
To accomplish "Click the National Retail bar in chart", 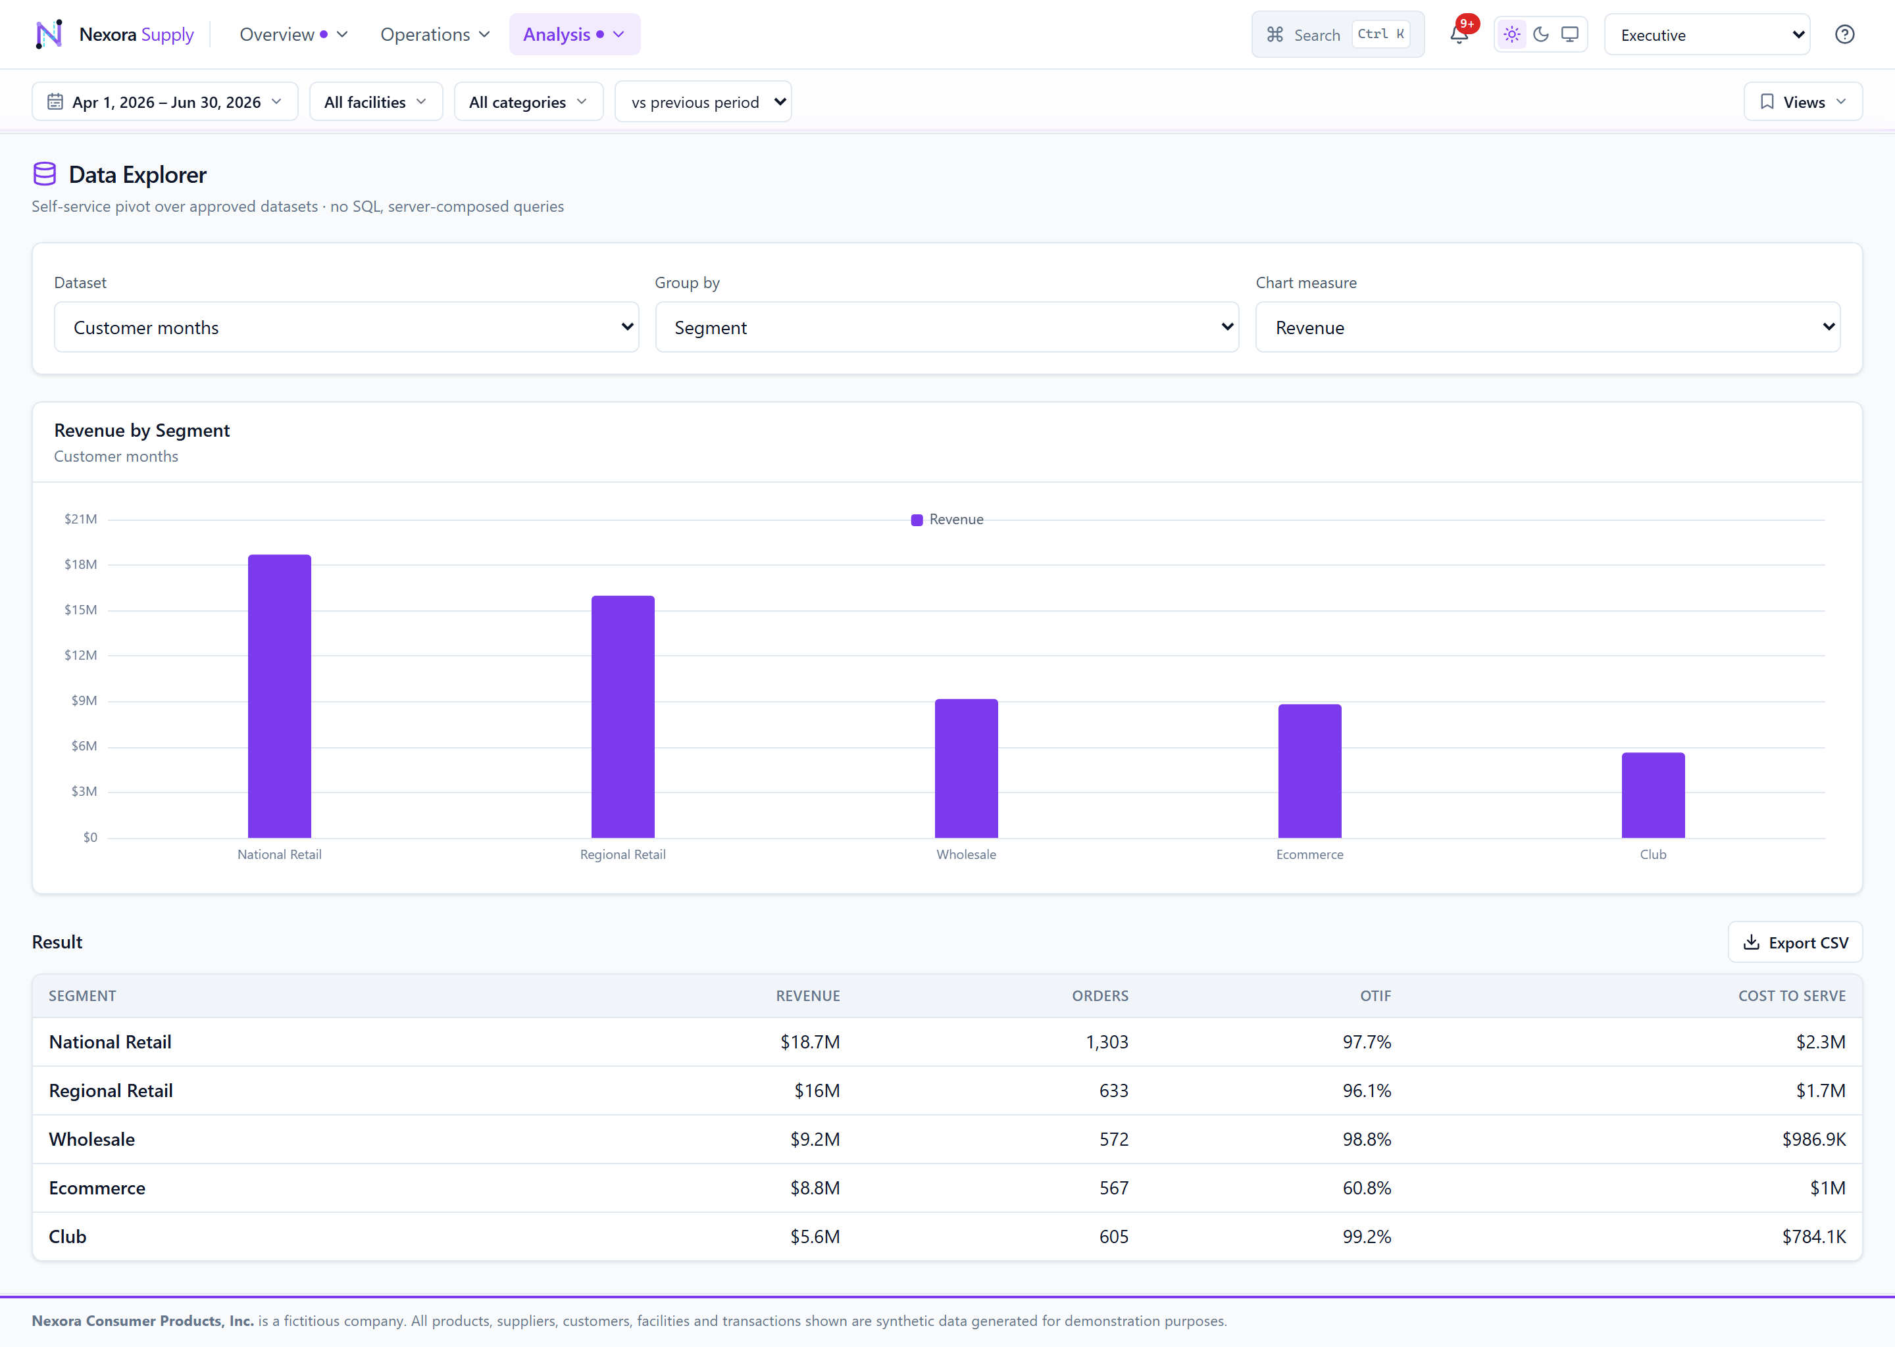I will (280, 696).
